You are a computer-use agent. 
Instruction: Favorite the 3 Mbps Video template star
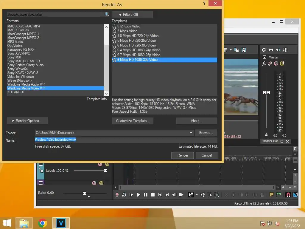tap(114, 31)
